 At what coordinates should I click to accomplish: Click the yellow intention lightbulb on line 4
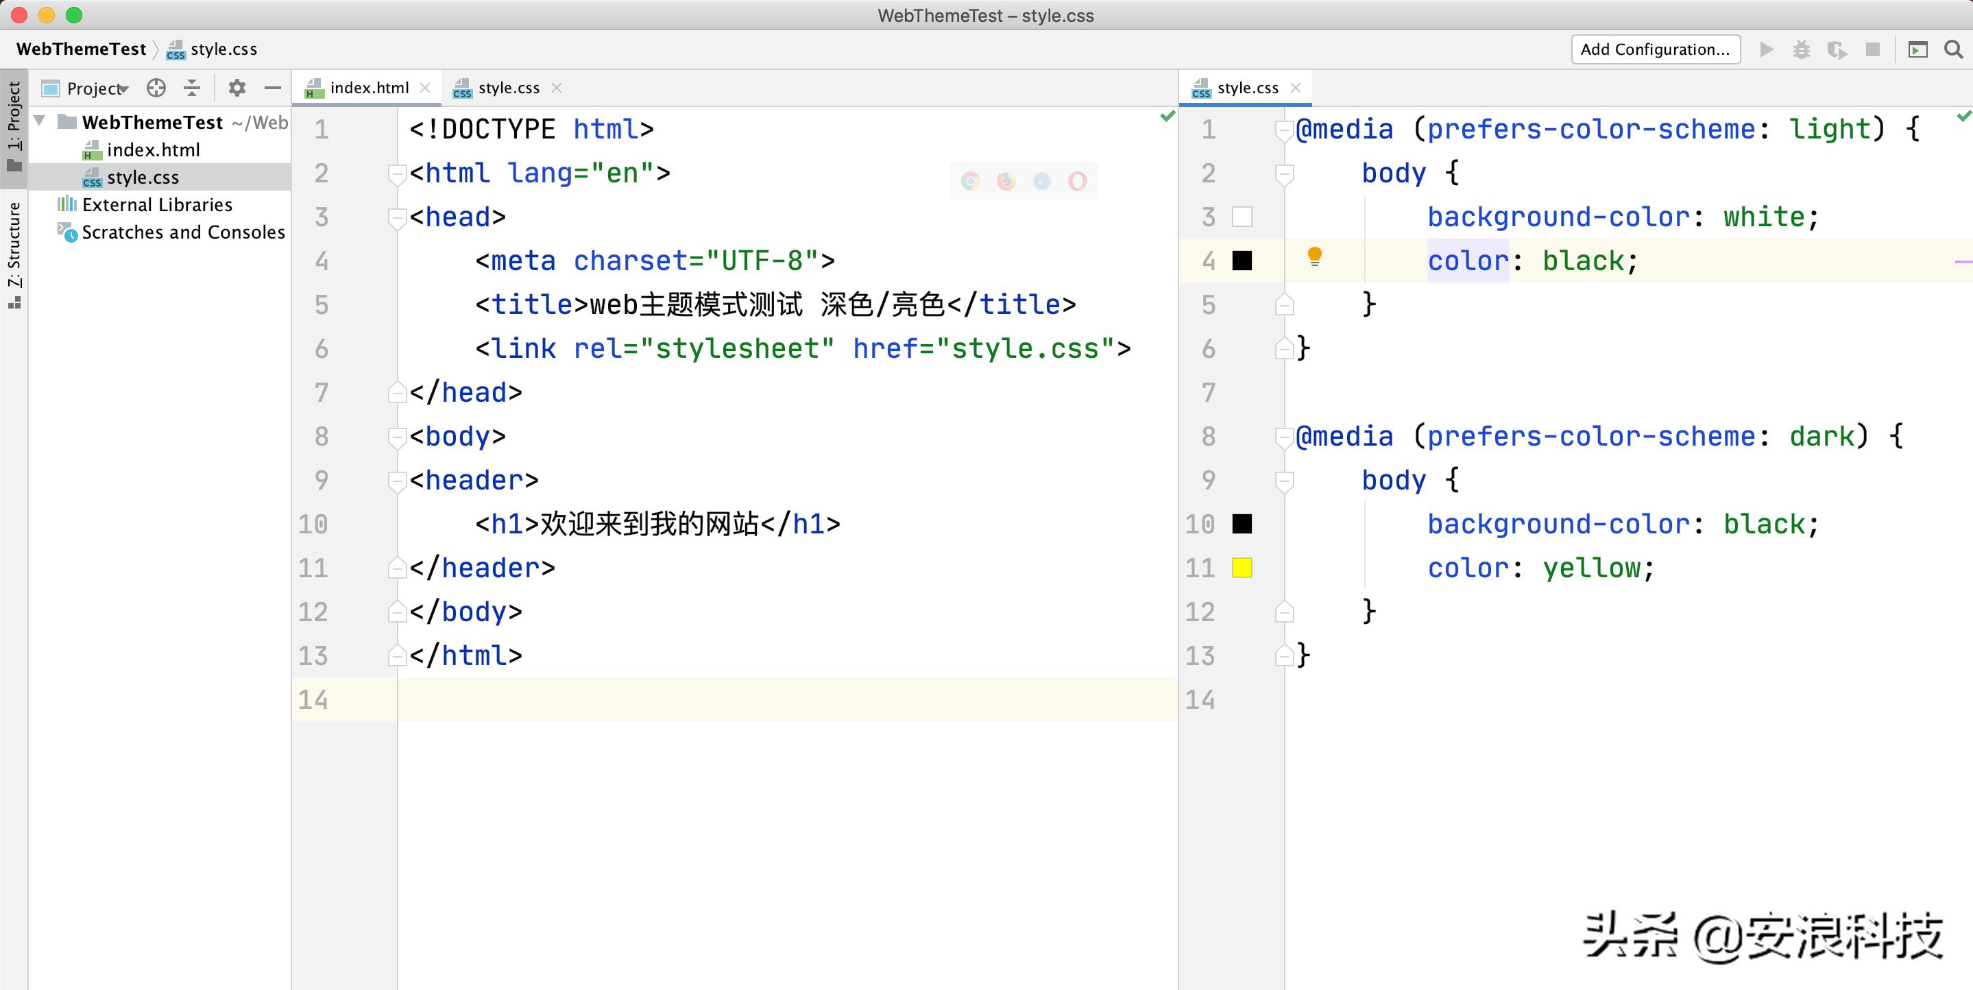(x=1314, y=256)
